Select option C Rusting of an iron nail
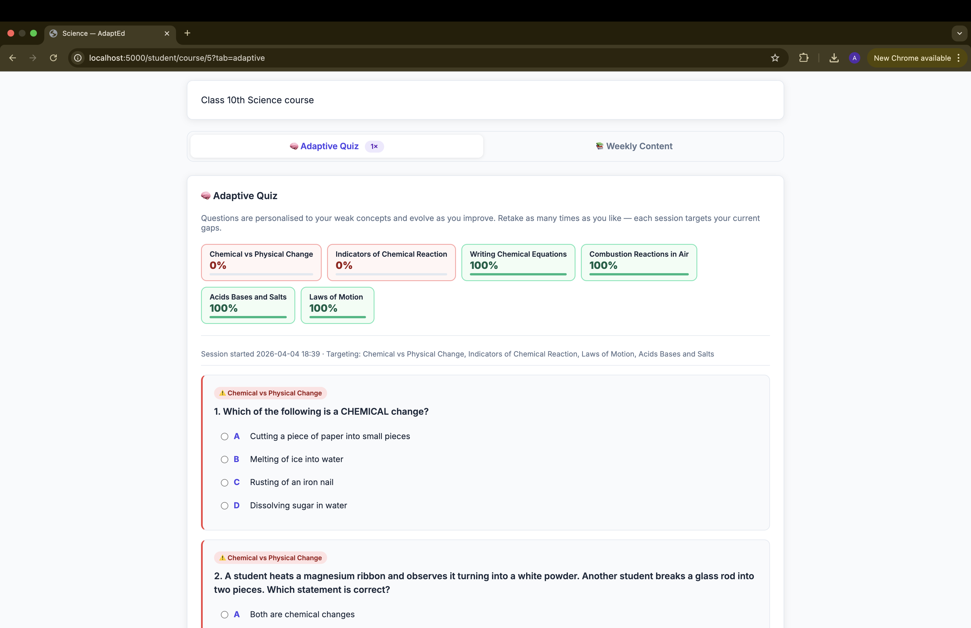Image resolution: width=971 pixels, height=628 pixels. click(224, 482)
